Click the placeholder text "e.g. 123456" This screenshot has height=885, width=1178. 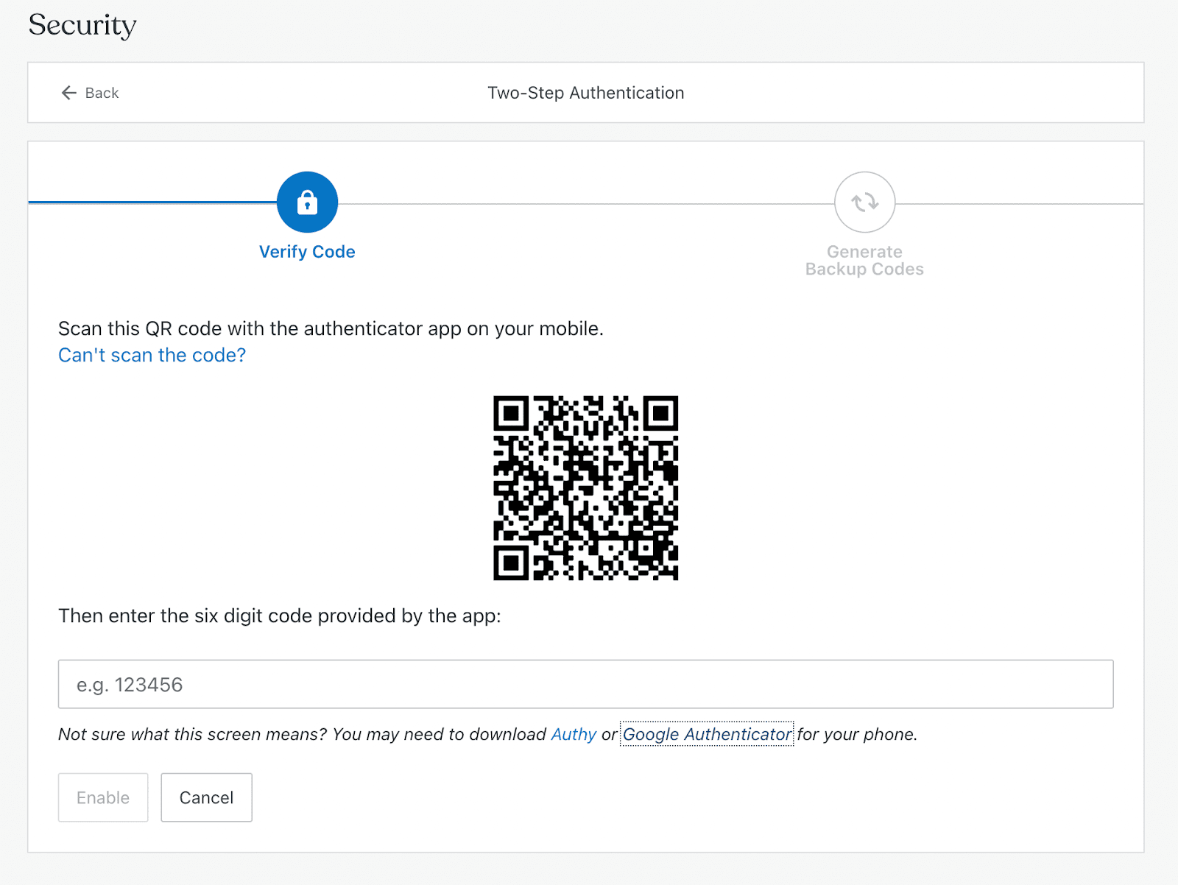[130, 684]
